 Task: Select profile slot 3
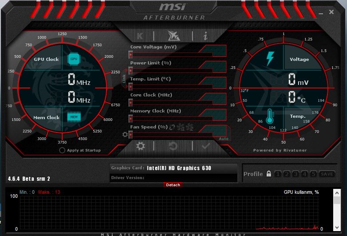295,174
